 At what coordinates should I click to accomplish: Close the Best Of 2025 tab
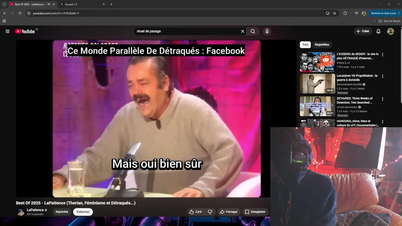pos(54,4)
